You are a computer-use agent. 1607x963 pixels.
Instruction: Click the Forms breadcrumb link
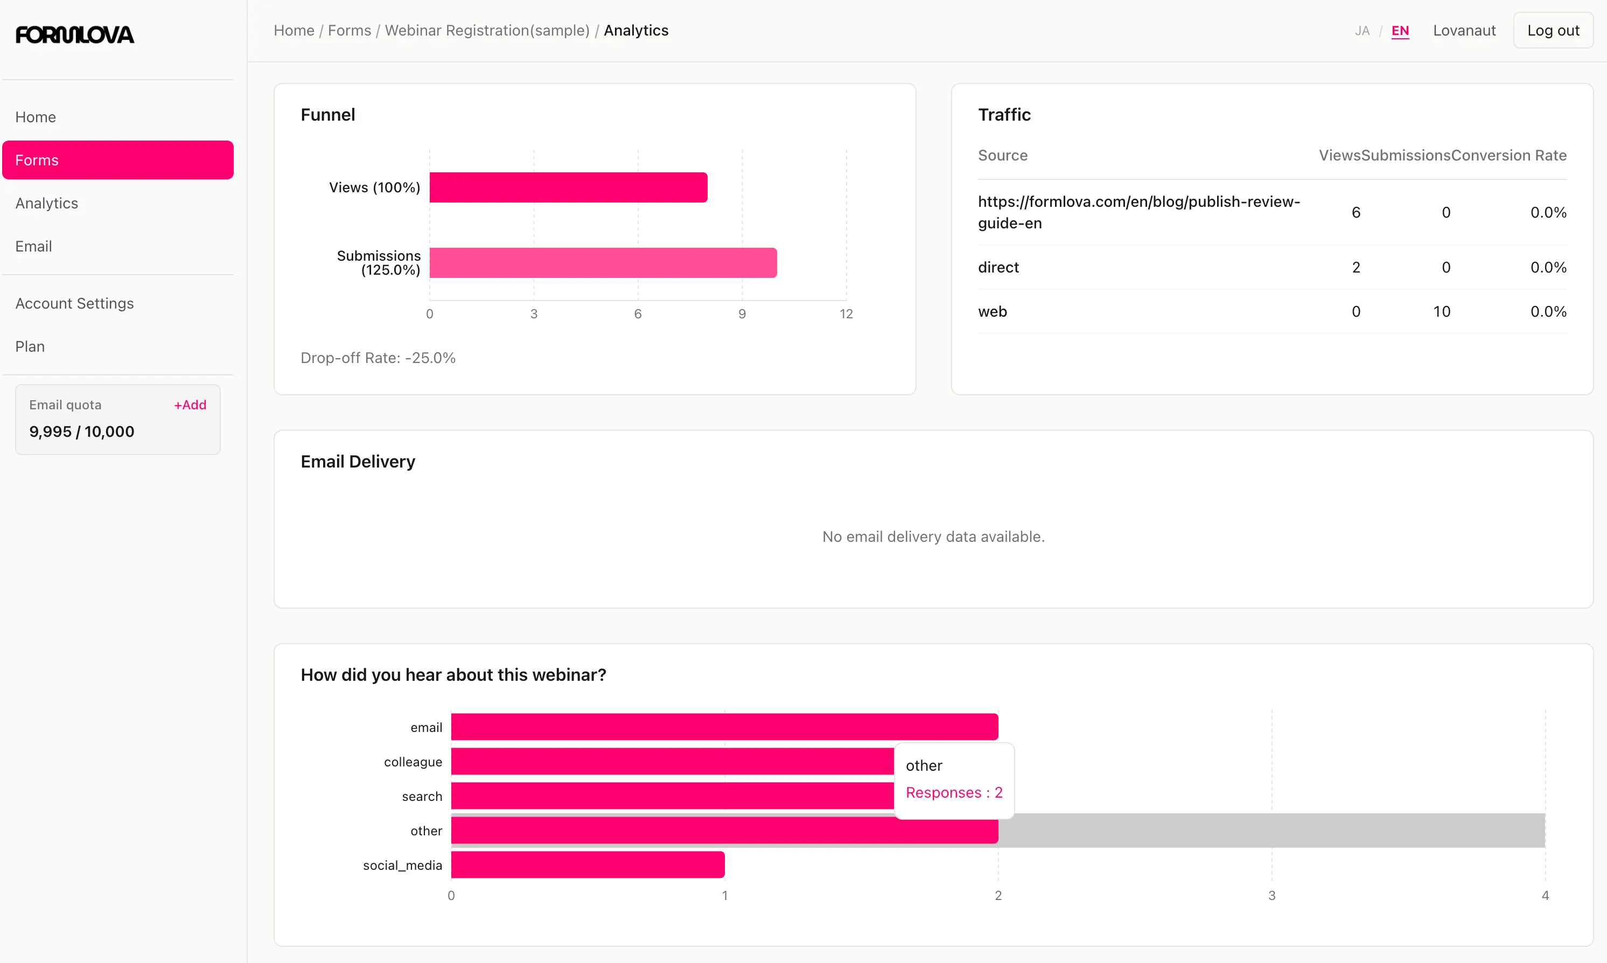click(349, 31)
